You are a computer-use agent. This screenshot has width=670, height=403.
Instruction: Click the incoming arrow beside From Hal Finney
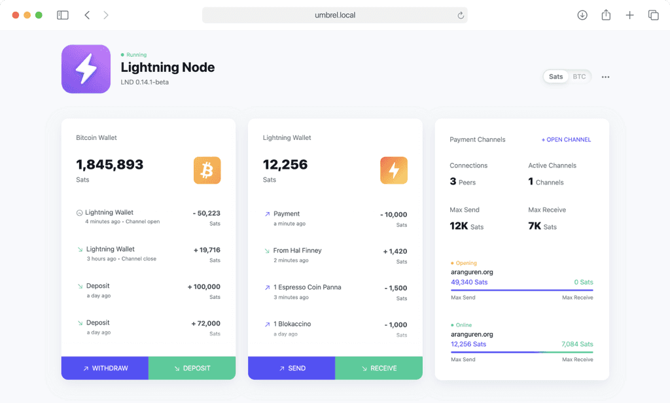click(268, 250)
